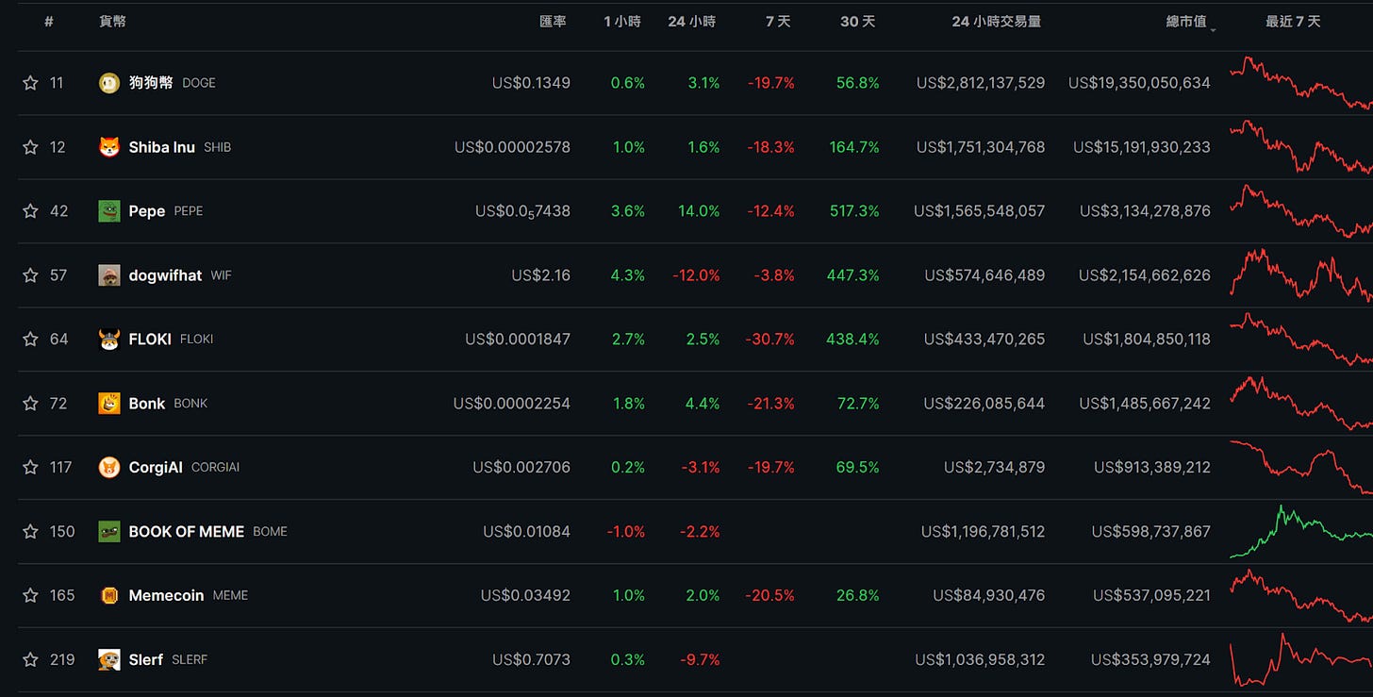The image size is (1373, 697).
Task: Click the Bonk coin logo
Action: tap(109, 404)
